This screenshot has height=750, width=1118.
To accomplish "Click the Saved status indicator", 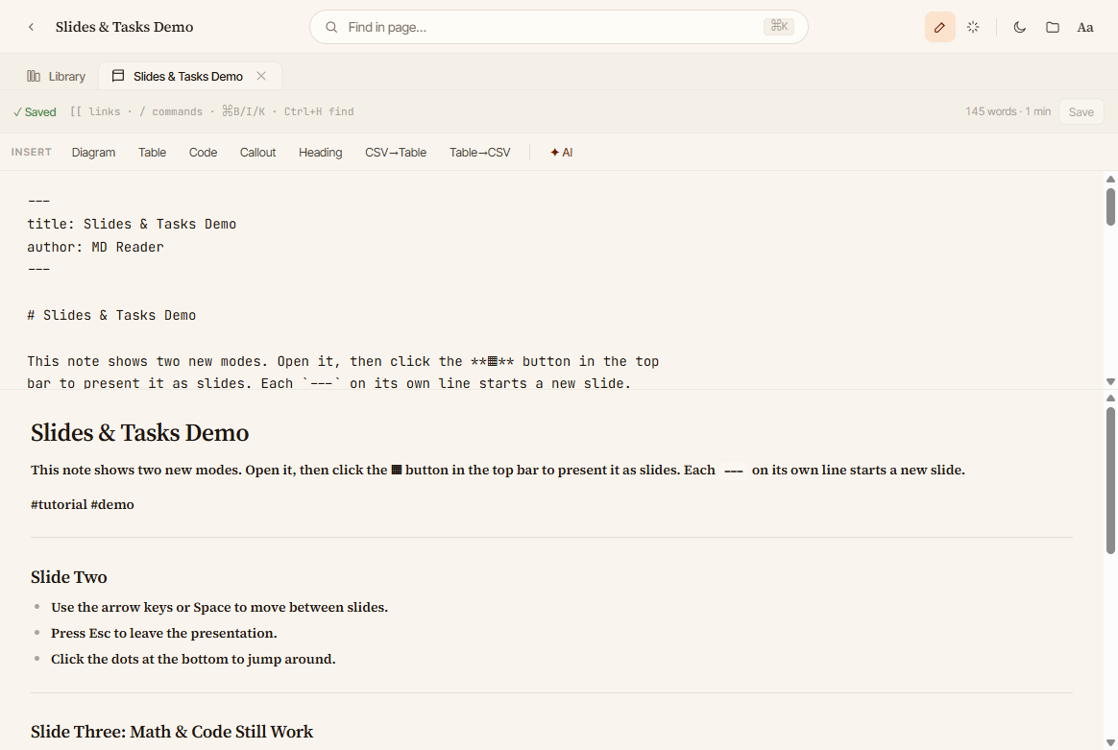I will pyautogui.click(x=35, y=112).
